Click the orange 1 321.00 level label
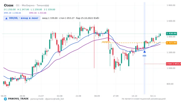Image resolution: width=181 pixels, height=102 pixels. (171, 43)
